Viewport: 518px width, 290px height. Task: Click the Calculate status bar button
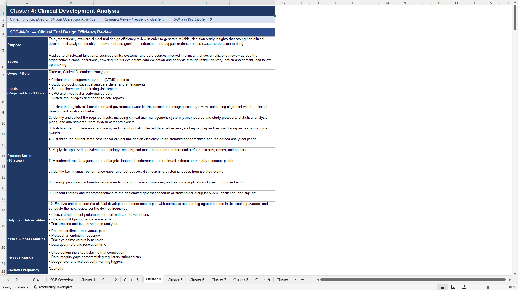22,287
